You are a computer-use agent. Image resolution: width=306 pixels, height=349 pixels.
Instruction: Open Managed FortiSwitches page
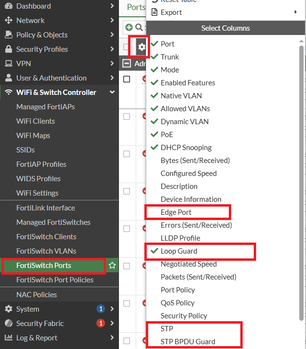click(x=53, y=222)
